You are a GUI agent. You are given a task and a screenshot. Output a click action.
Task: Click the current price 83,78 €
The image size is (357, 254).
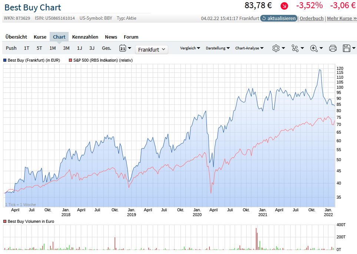coord(258,5)
